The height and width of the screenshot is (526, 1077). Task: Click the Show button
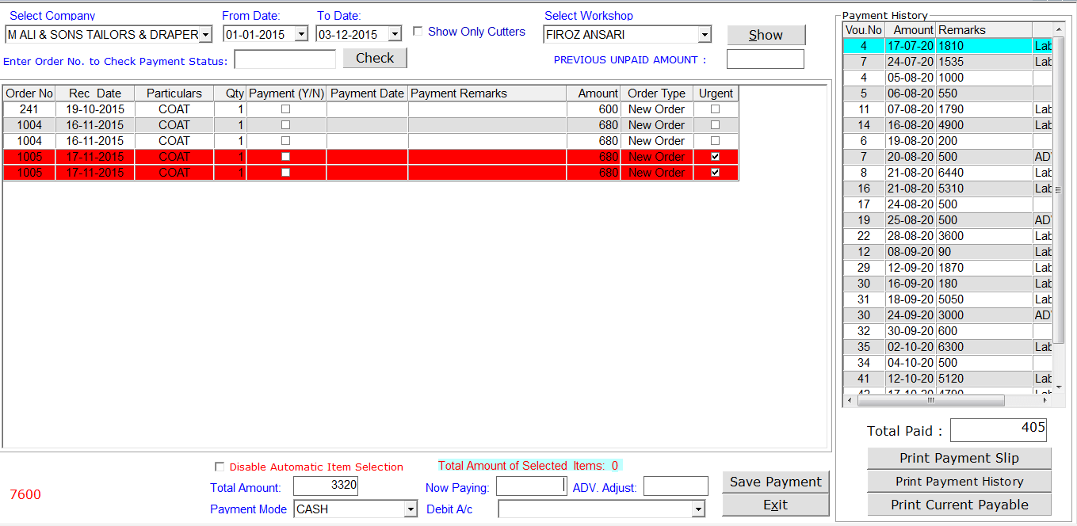pos(766,35)
